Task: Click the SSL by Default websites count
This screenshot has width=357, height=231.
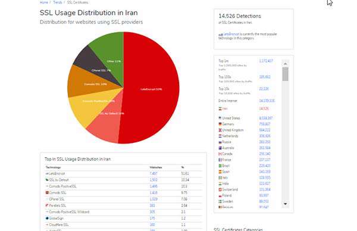Action: point(154,180)
